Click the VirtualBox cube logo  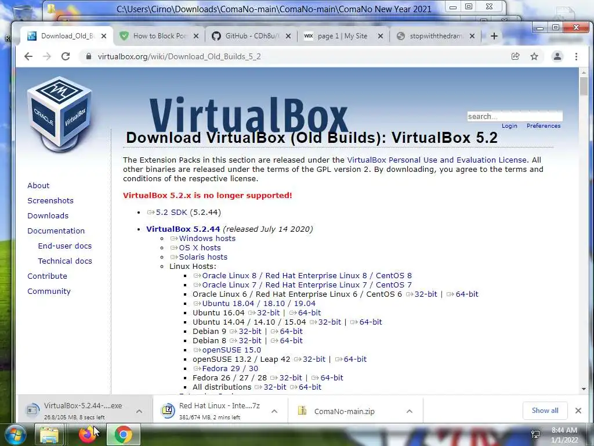tap(60, 114)
